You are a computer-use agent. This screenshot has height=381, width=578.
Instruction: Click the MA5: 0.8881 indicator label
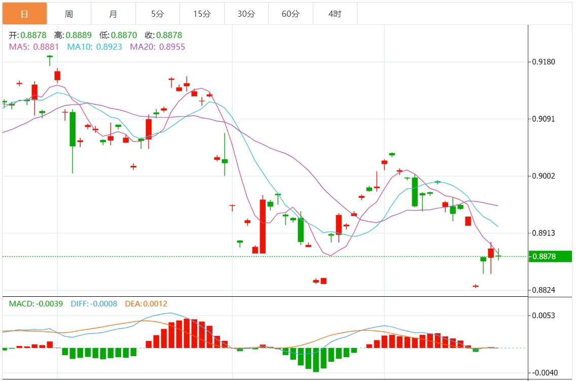34,47
